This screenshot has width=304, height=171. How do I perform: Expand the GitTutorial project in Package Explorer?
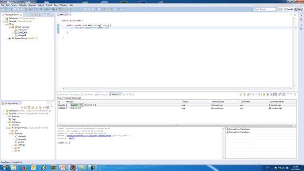pos(4,19)
